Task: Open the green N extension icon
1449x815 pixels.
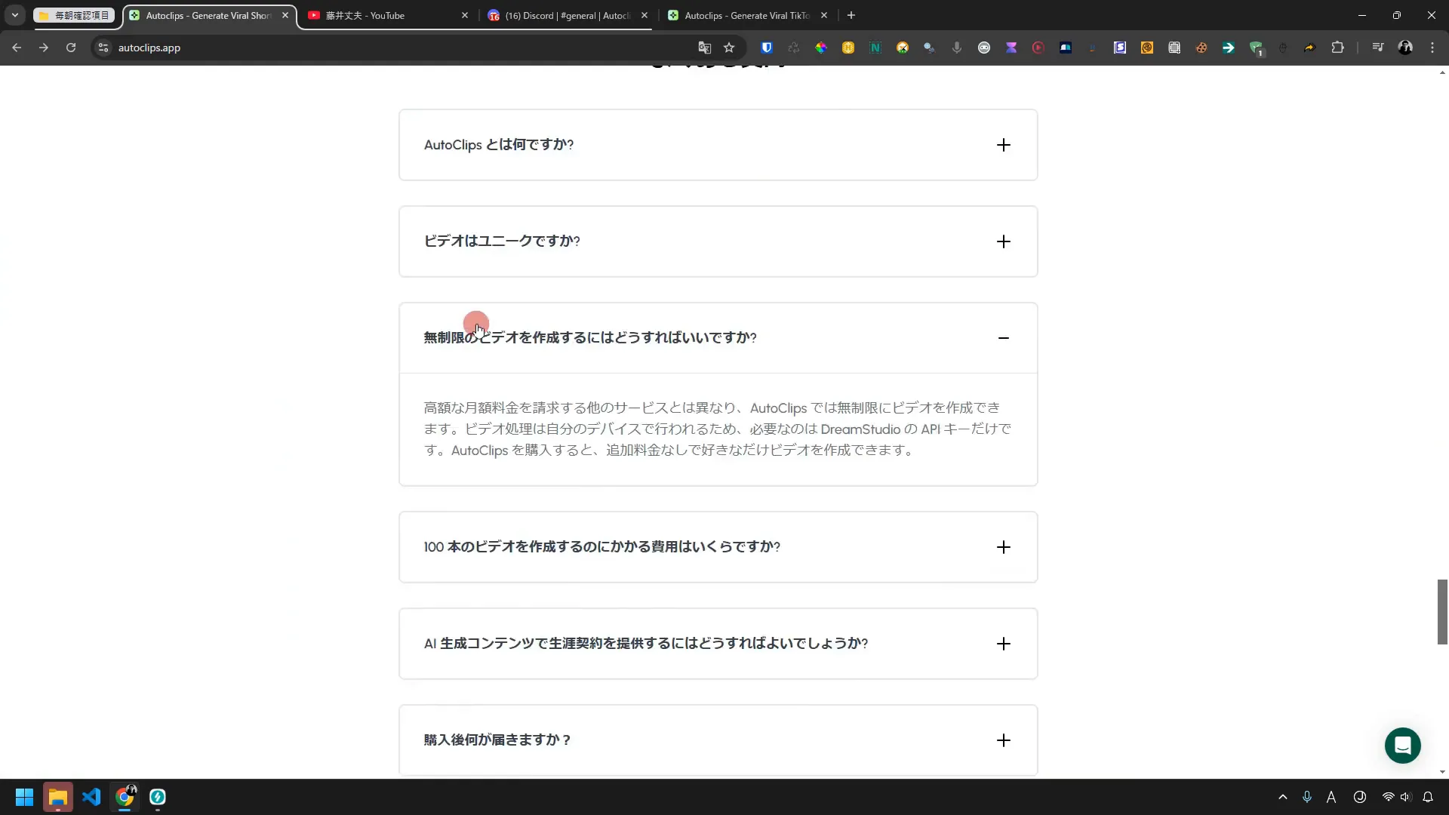Action: point(875,48)
